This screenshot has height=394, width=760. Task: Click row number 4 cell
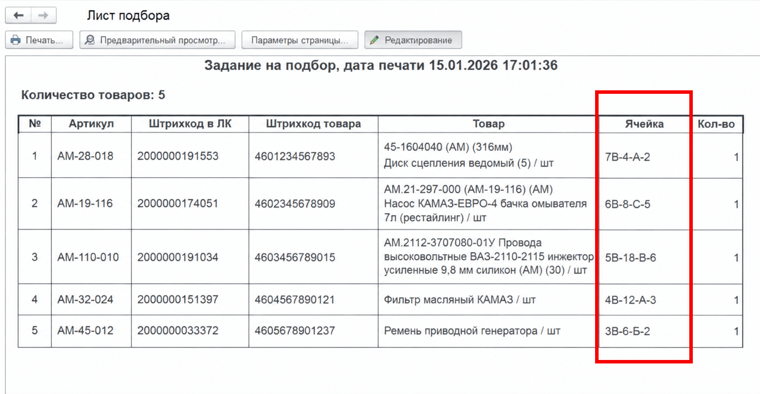35,300
